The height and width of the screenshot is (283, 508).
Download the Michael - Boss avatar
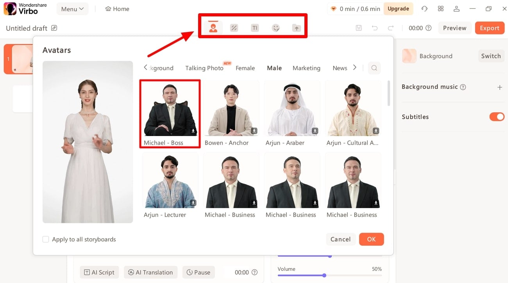coord(193,131)
